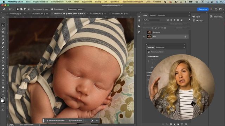Open the layer filter Вид dropdown

click(x=152, y=20)
